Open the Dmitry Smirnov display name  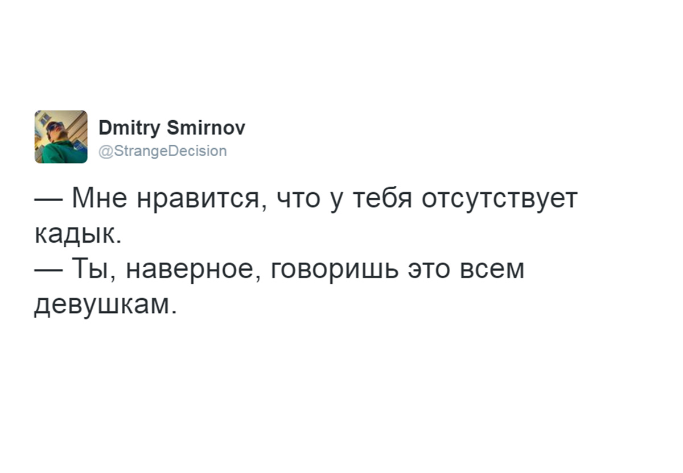click(172, 129)
